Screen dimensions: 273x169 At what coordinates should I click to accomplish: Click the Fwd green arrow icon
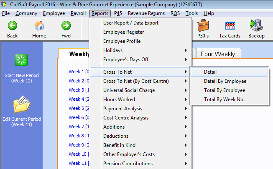(x=66, y=26)
